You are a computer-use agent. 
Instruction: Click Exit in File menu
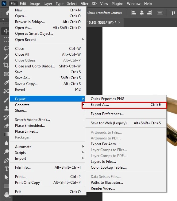(x=48, y=192)
